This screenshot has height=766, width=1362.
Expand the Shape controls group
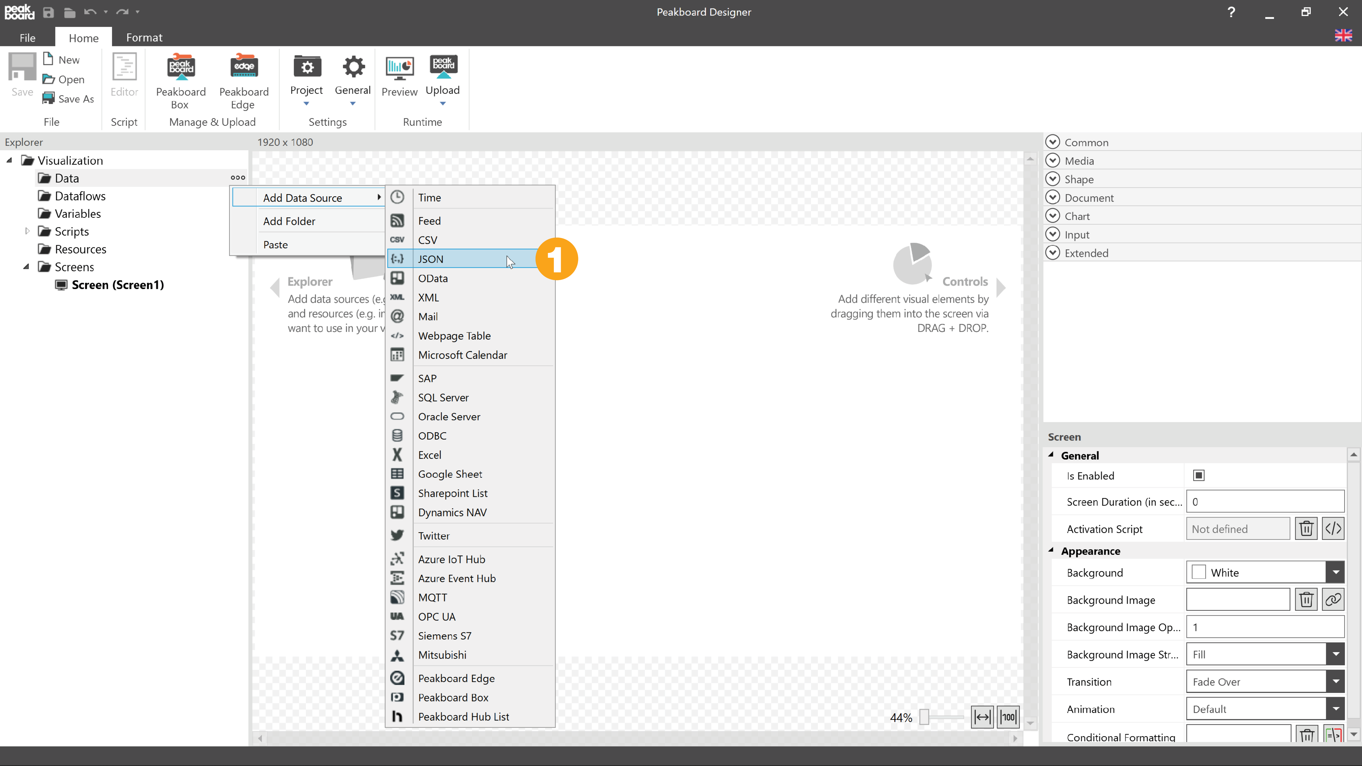coord(1053,179)
